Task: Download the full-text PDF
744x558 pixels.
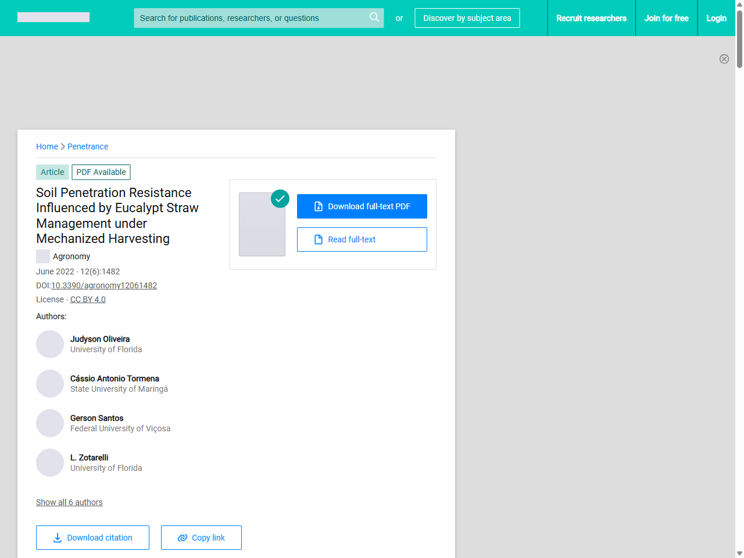Action: pos(362,206)
